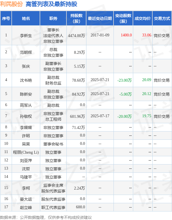
Task: Click the position 总工程师 in row 7
Action: tap(53, 119)
